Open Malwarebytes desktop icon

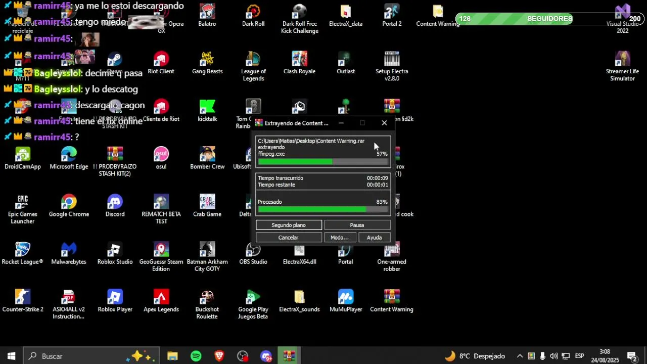click(x=69, y=253)
